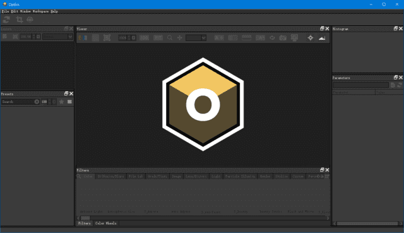Image resolution: width=404 pixels, height=233 pixels.
Task: Clear the Presets search text
Action: (x=37, y=102)
